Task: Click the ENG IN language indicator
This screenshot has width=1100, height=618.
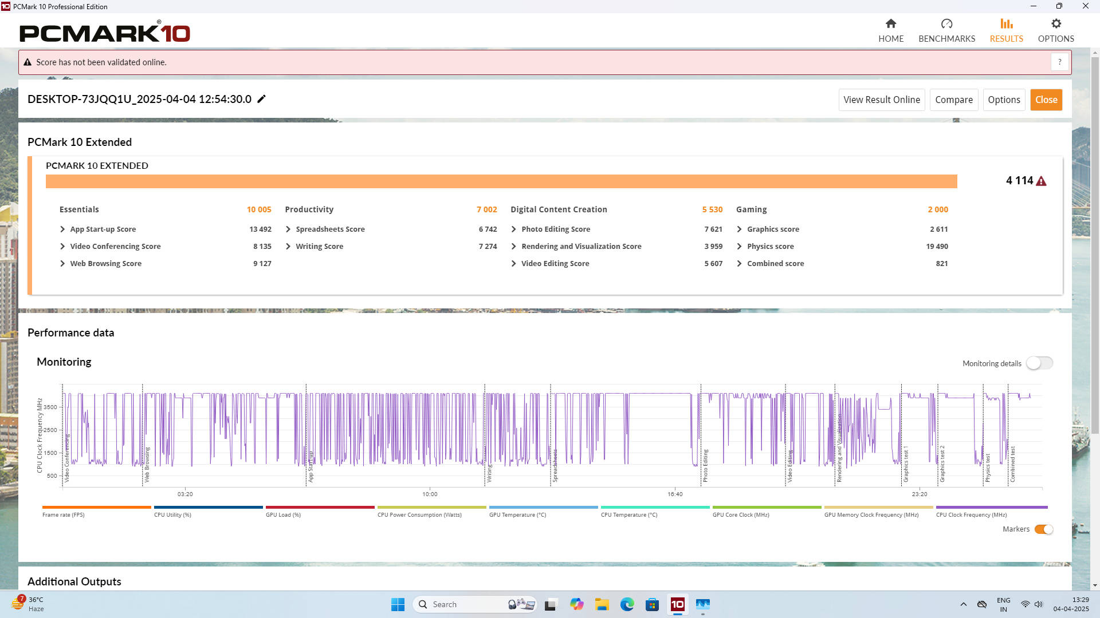Action: tap(1003, 604)
